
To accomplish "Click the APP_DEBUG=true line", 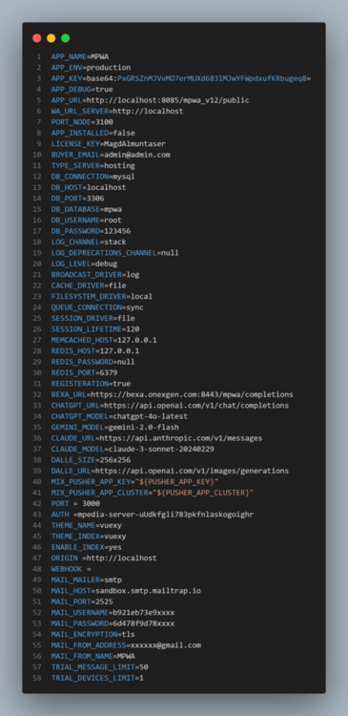I will 82,90.
